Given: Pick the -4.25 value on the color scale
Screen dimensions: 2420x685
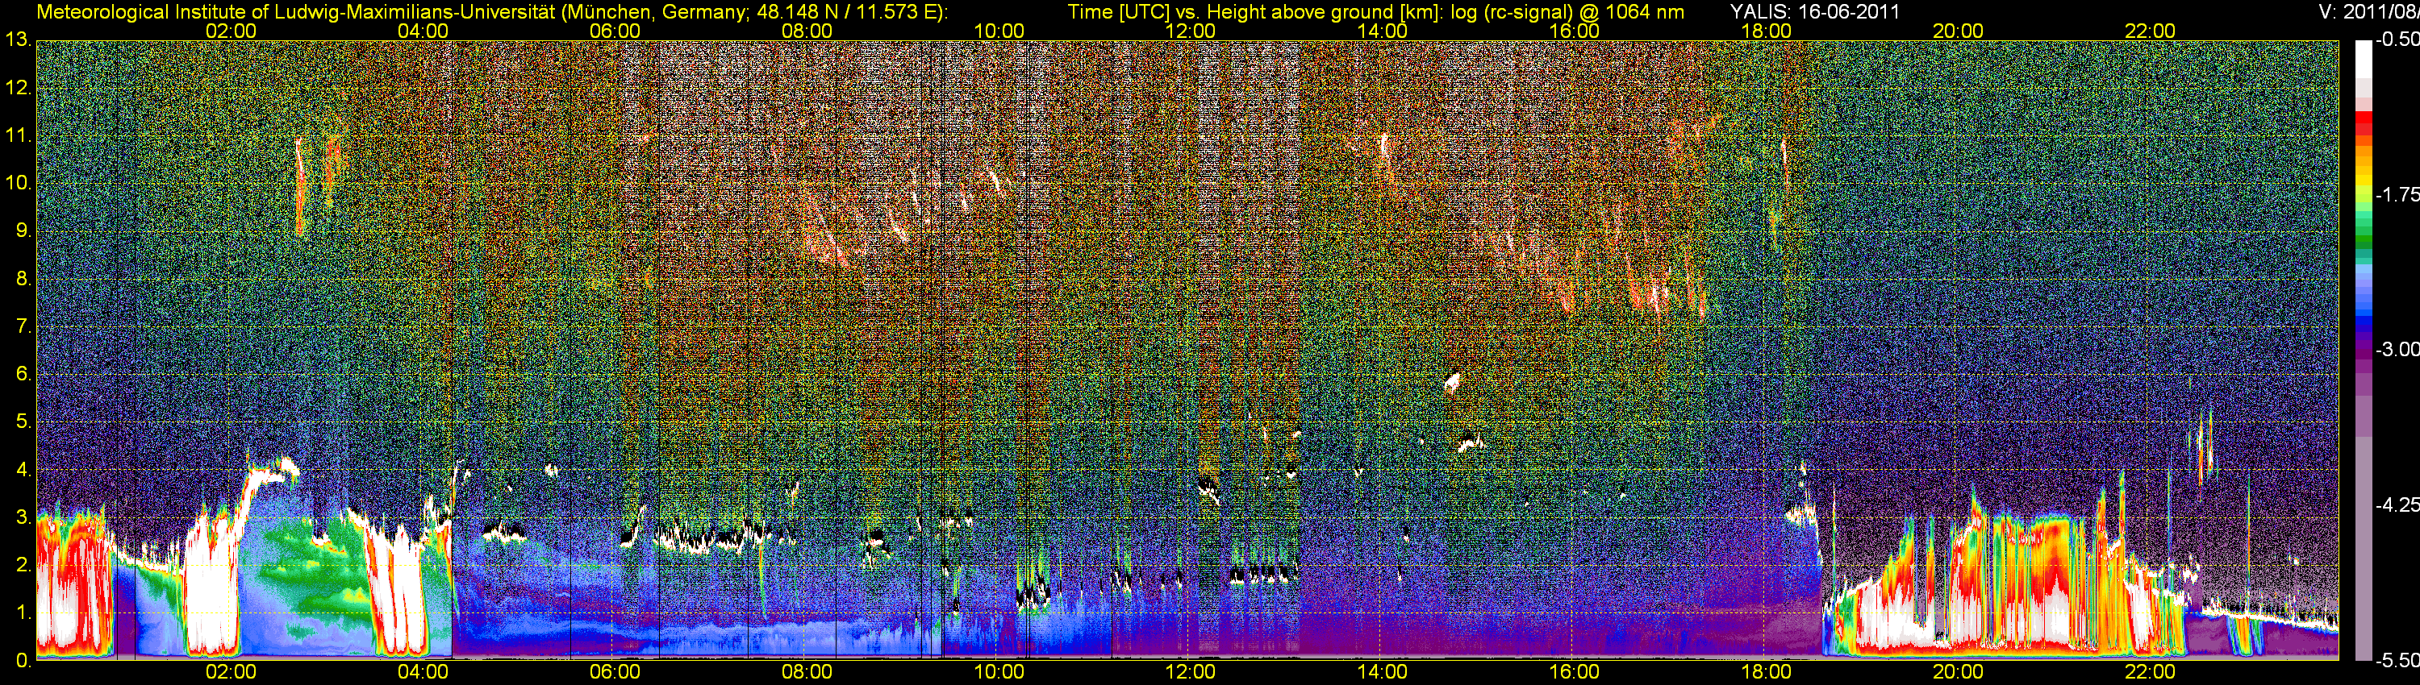Looking at the screenshot, I should [2397, 504].
